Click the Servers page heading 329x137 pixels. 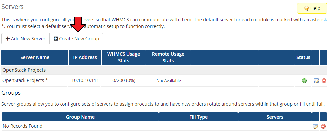tap(13, 7)
